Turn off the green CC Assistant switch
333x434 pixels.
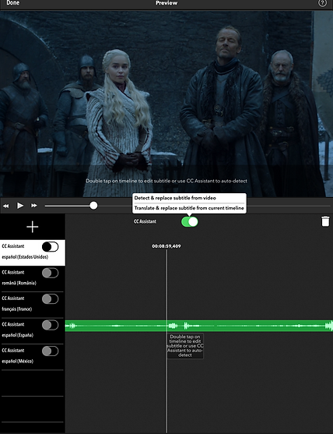[190, 222]
